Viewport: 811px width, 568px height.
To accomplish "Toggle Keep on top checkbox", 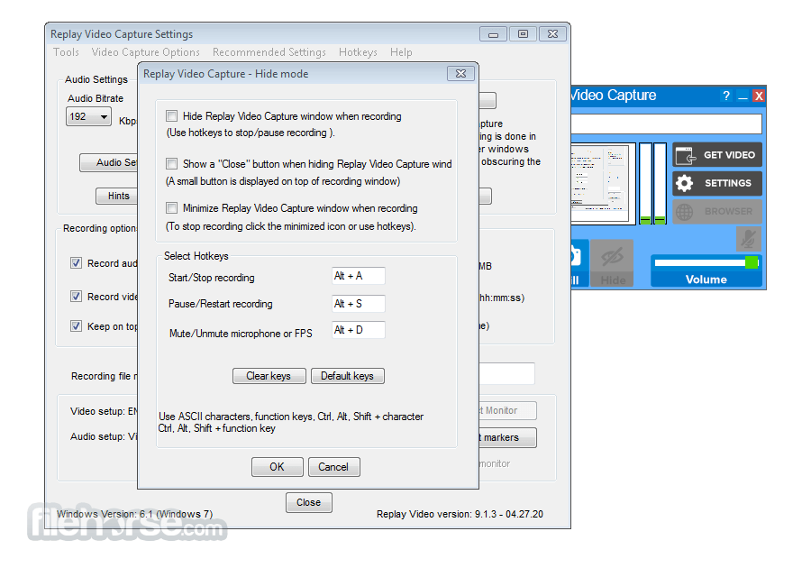I will click(x=76, y=325).
